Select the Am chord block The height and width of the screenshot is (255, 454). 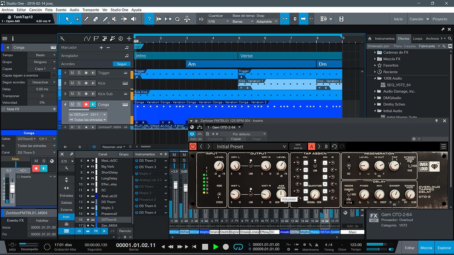(251, 64)
